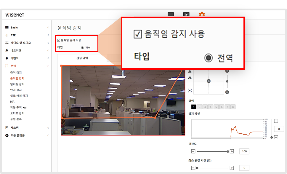Go to 얼굴/상체 감지 page
The image size is (287, 174).
point(19,96)
